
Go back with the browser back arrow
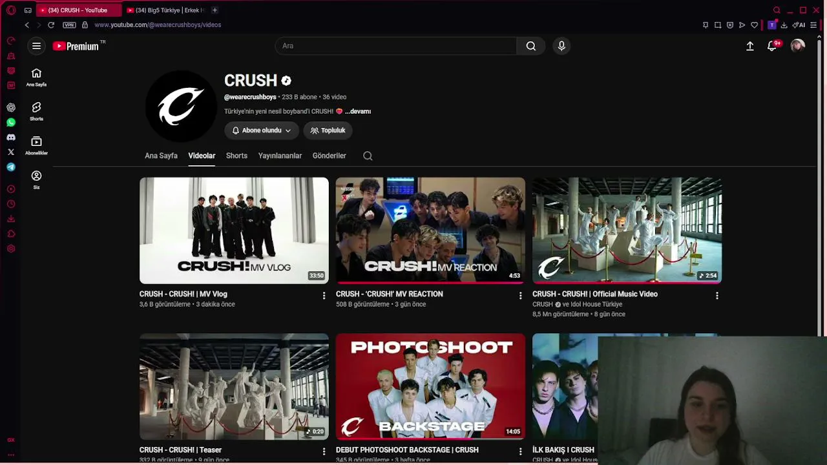coord(26,25)
